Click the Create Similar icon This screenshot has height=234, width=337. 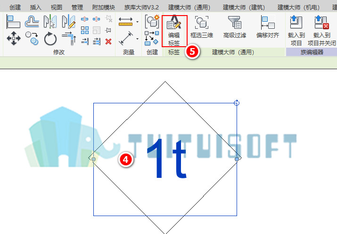coord(152,21)
